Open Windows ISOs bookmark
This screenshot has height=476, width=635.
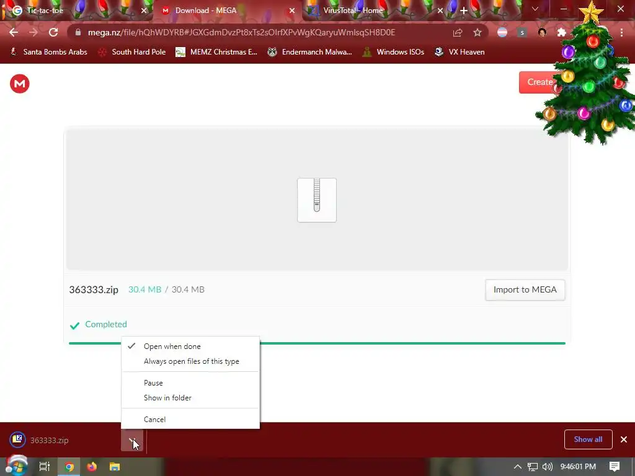393,52
